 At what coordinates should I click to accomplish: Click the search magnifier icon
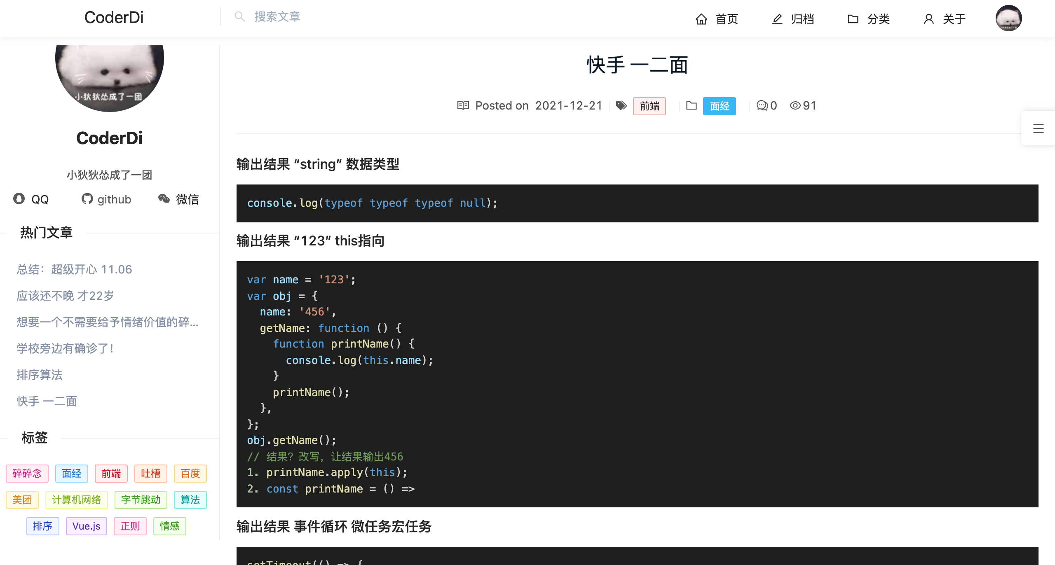[x=239, y=16]
